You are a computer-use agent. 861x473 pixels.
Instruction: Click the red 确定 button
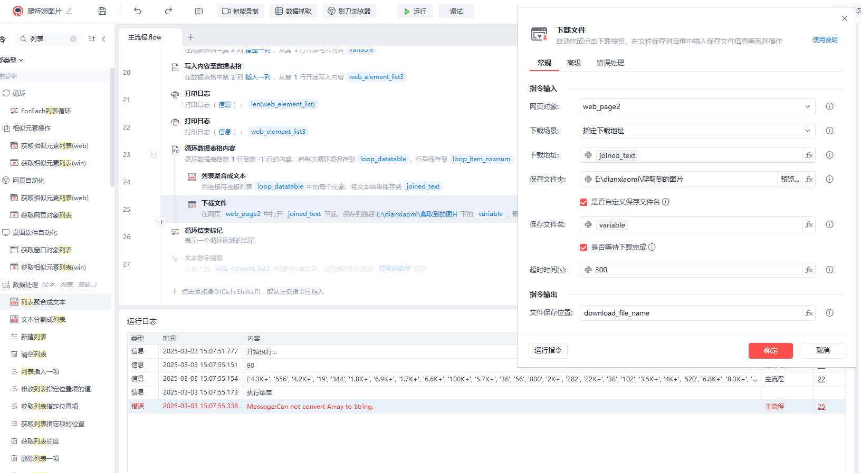770,351
